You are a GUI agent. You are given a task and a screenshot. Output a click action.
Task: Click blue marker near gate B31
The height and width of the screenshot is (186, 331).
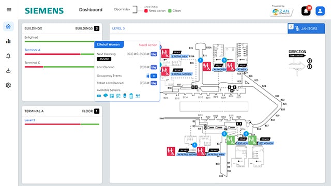tap(200, 60)
